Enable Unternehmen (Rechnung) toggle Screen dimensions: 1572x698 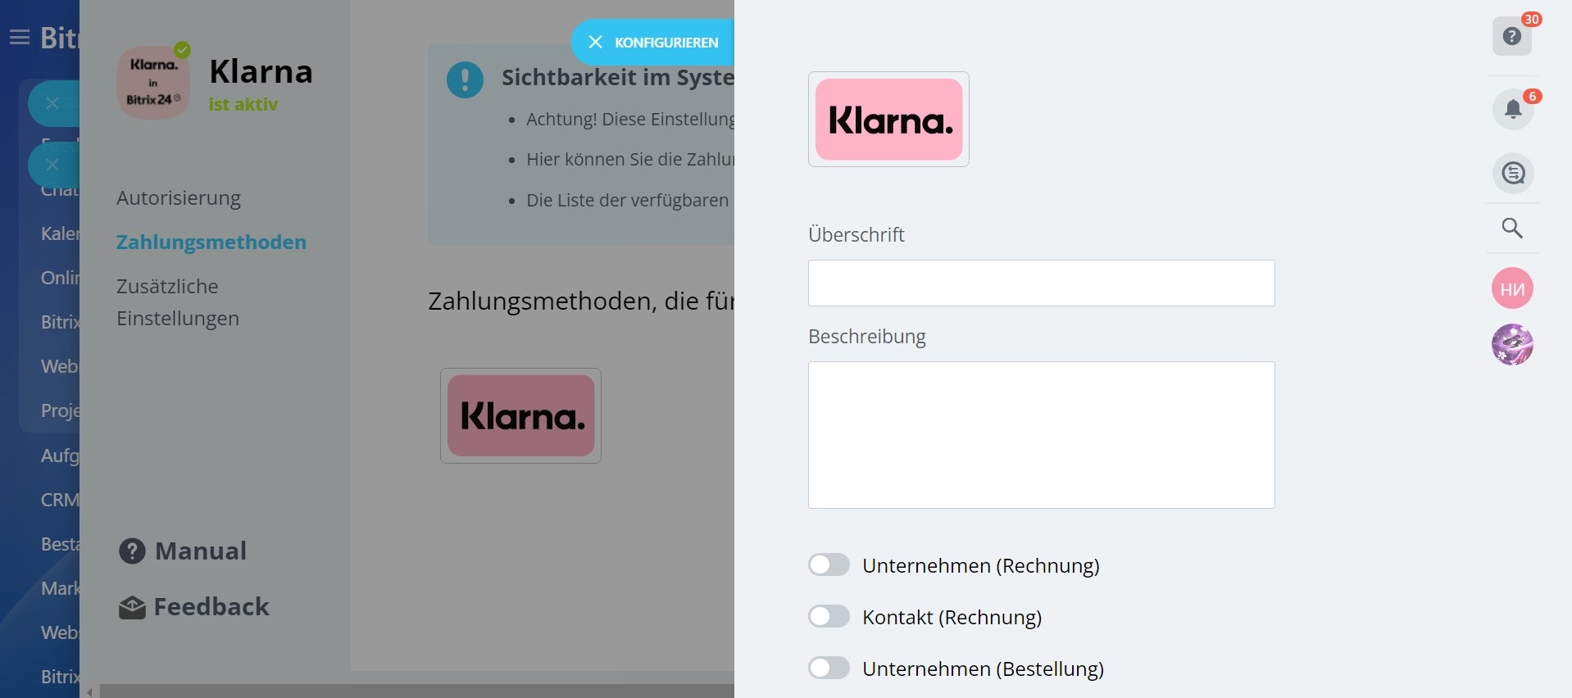829,565
